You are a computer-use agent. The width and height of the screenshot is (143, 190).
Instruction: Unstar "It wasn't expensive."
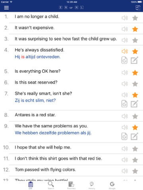(x=135, y=29)
